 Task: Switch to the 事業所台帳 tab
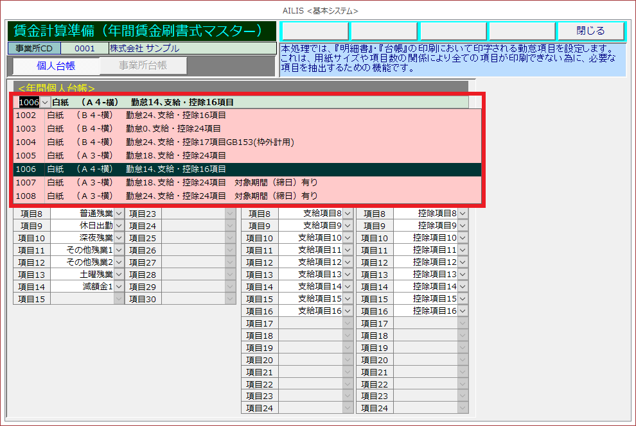click(143, 65)
